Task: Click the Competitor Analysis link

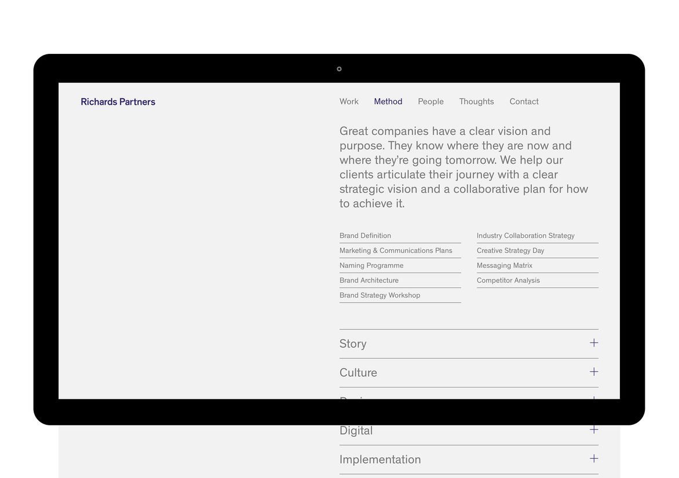Action: pyautogui.click(x=508, y=281)
